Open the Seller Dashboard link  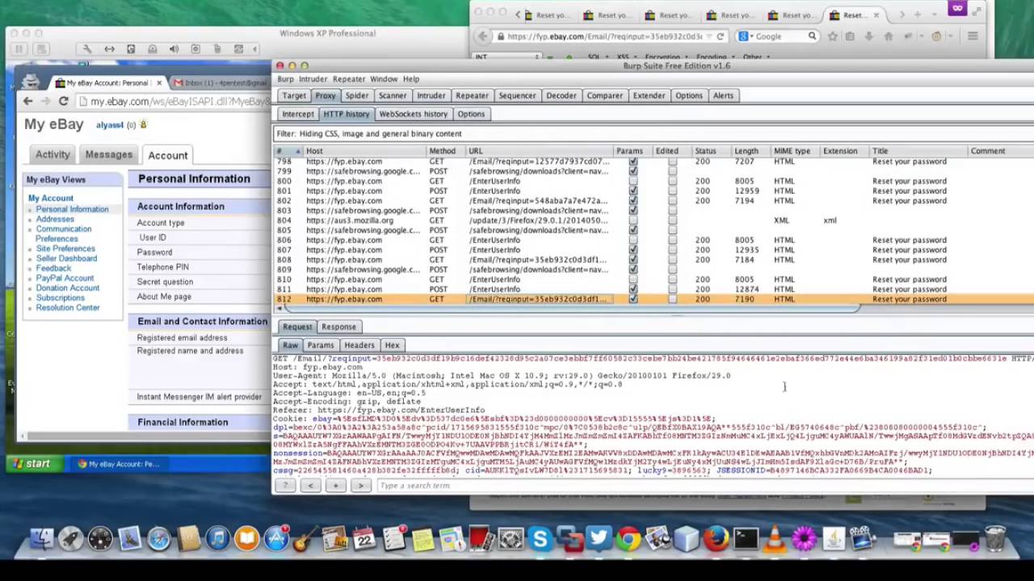point(66,258)
